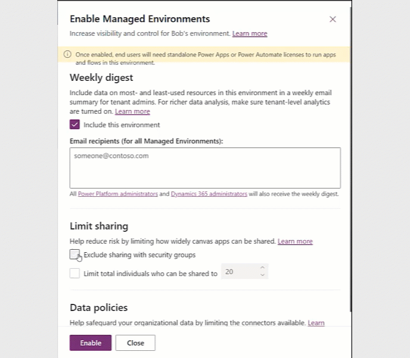The width and height of the screenshot is (410, 358).
Task: Click the Email recipients text box
Action: [205, 168]
